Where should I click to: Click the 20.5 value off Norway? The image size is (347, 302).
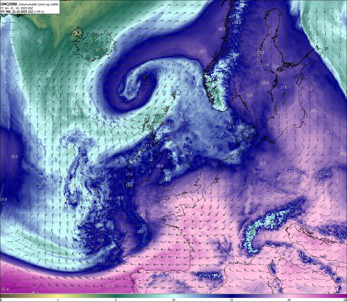tap(222, 29)
